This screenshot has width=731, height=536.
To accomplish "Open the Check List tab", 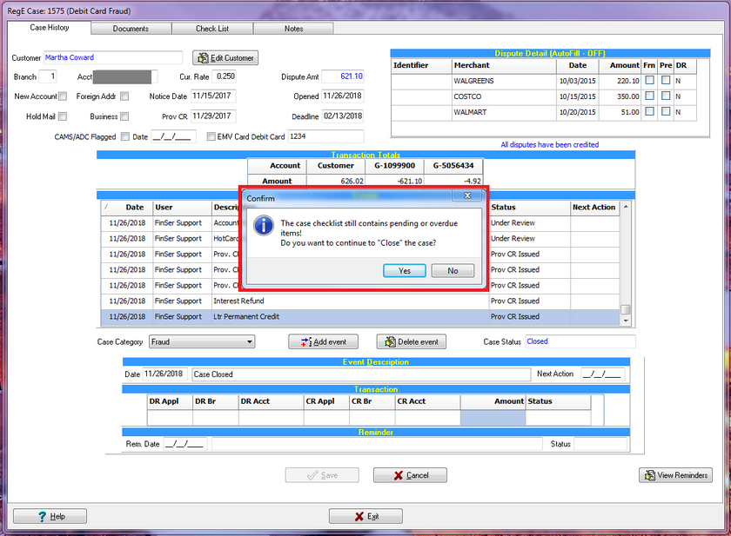I will 212,29.
